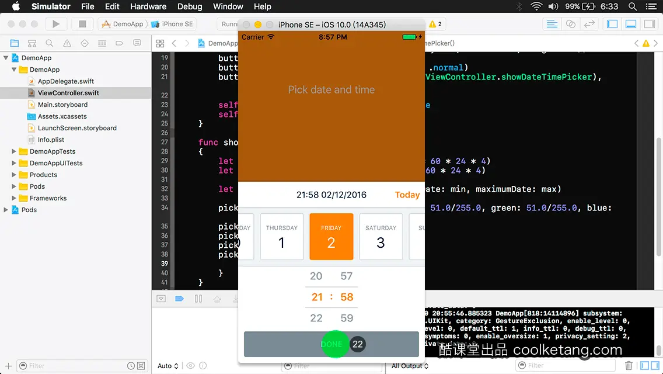
Task: Pause program execution in debug bar
Action: click(x=198, y=299)
